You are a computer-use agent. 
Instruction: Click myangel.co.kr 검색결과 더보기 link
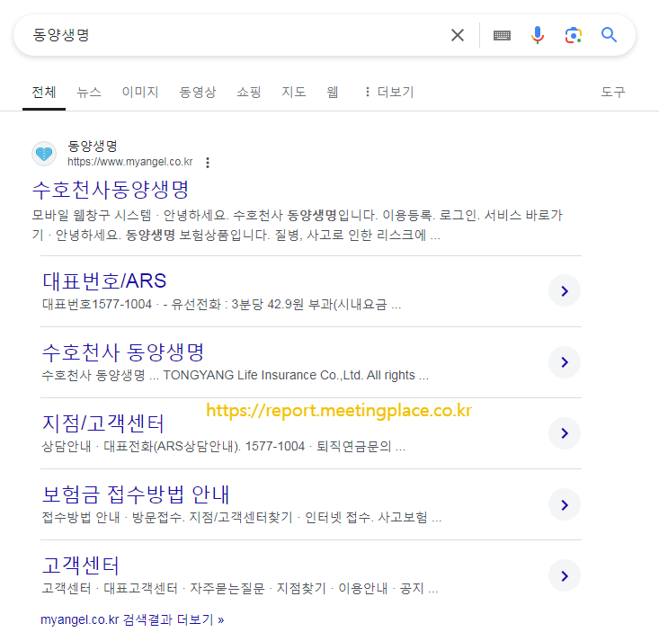click(132, 619)
